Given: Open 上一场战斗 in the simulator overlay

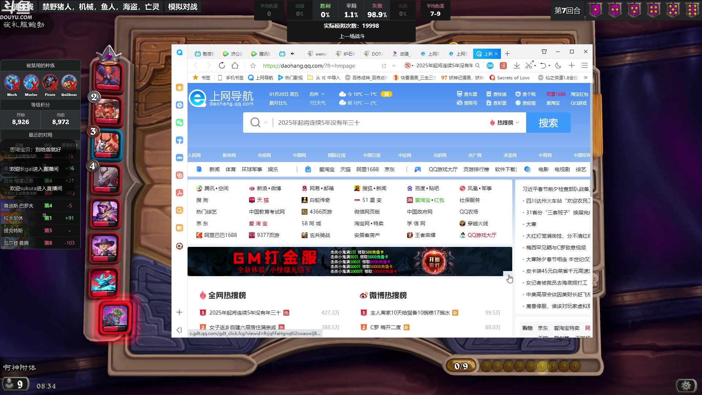Looking at the screenshot, I should pos(351,36).
